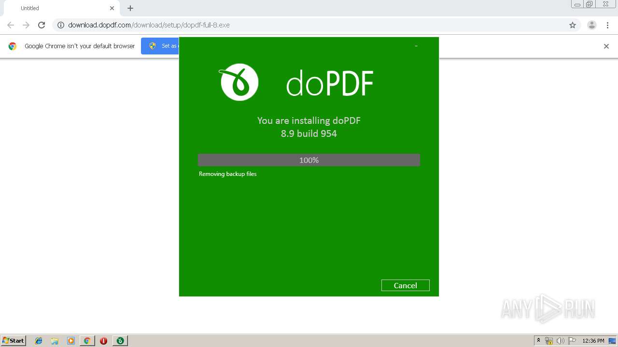
Task: Click the show desktop tray icon
Action: tap(612, 341)
